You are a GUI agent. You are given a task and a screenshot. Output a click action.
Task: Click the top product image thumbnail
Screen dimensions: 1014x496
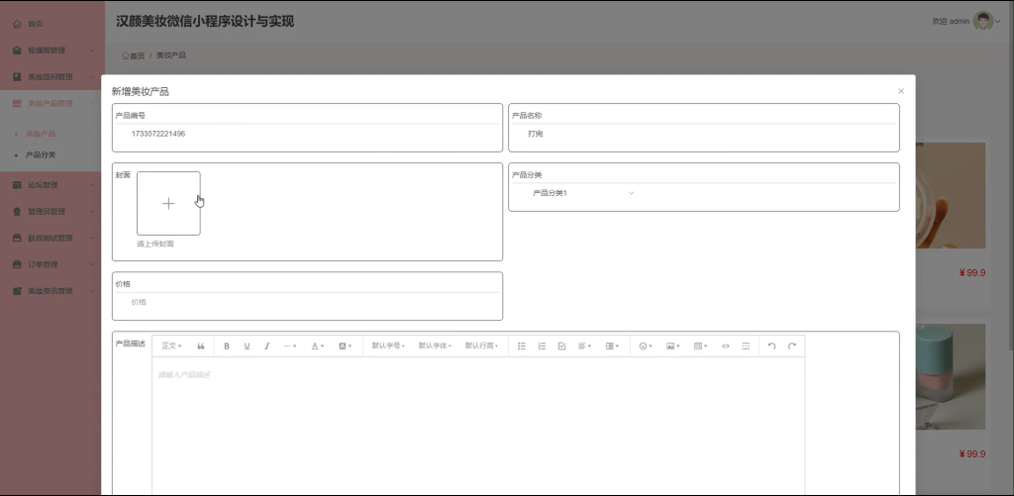click(951, 195)
